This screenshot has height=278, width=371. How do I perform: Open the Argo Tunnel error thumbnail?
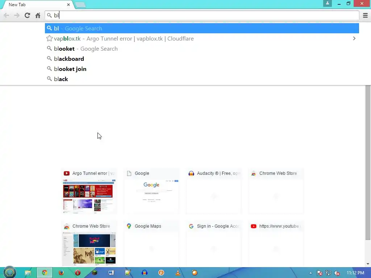click(89, 191)
